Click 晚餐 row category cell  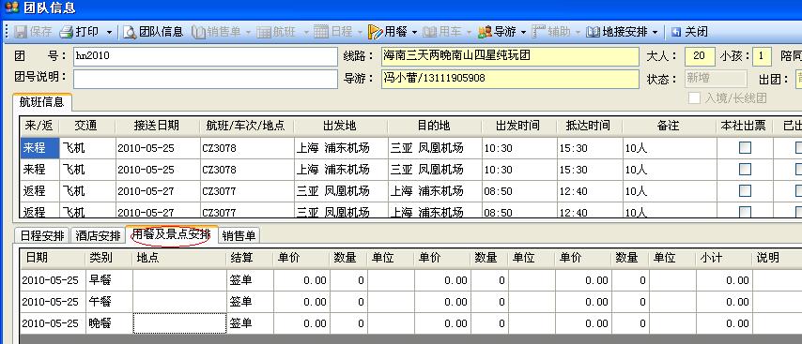click(108, 323)
